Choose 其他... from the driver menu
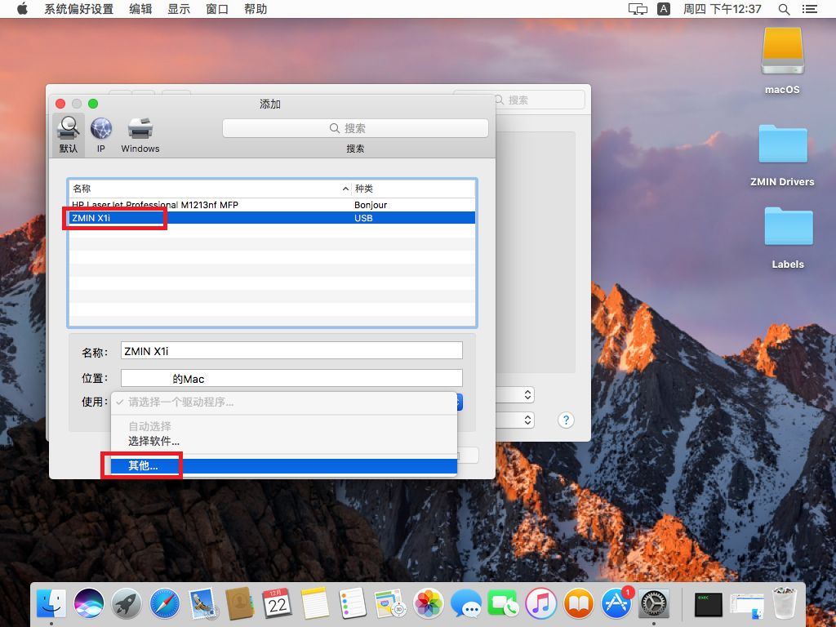Screen dimensions: 836x627 [x=283, y=466]
